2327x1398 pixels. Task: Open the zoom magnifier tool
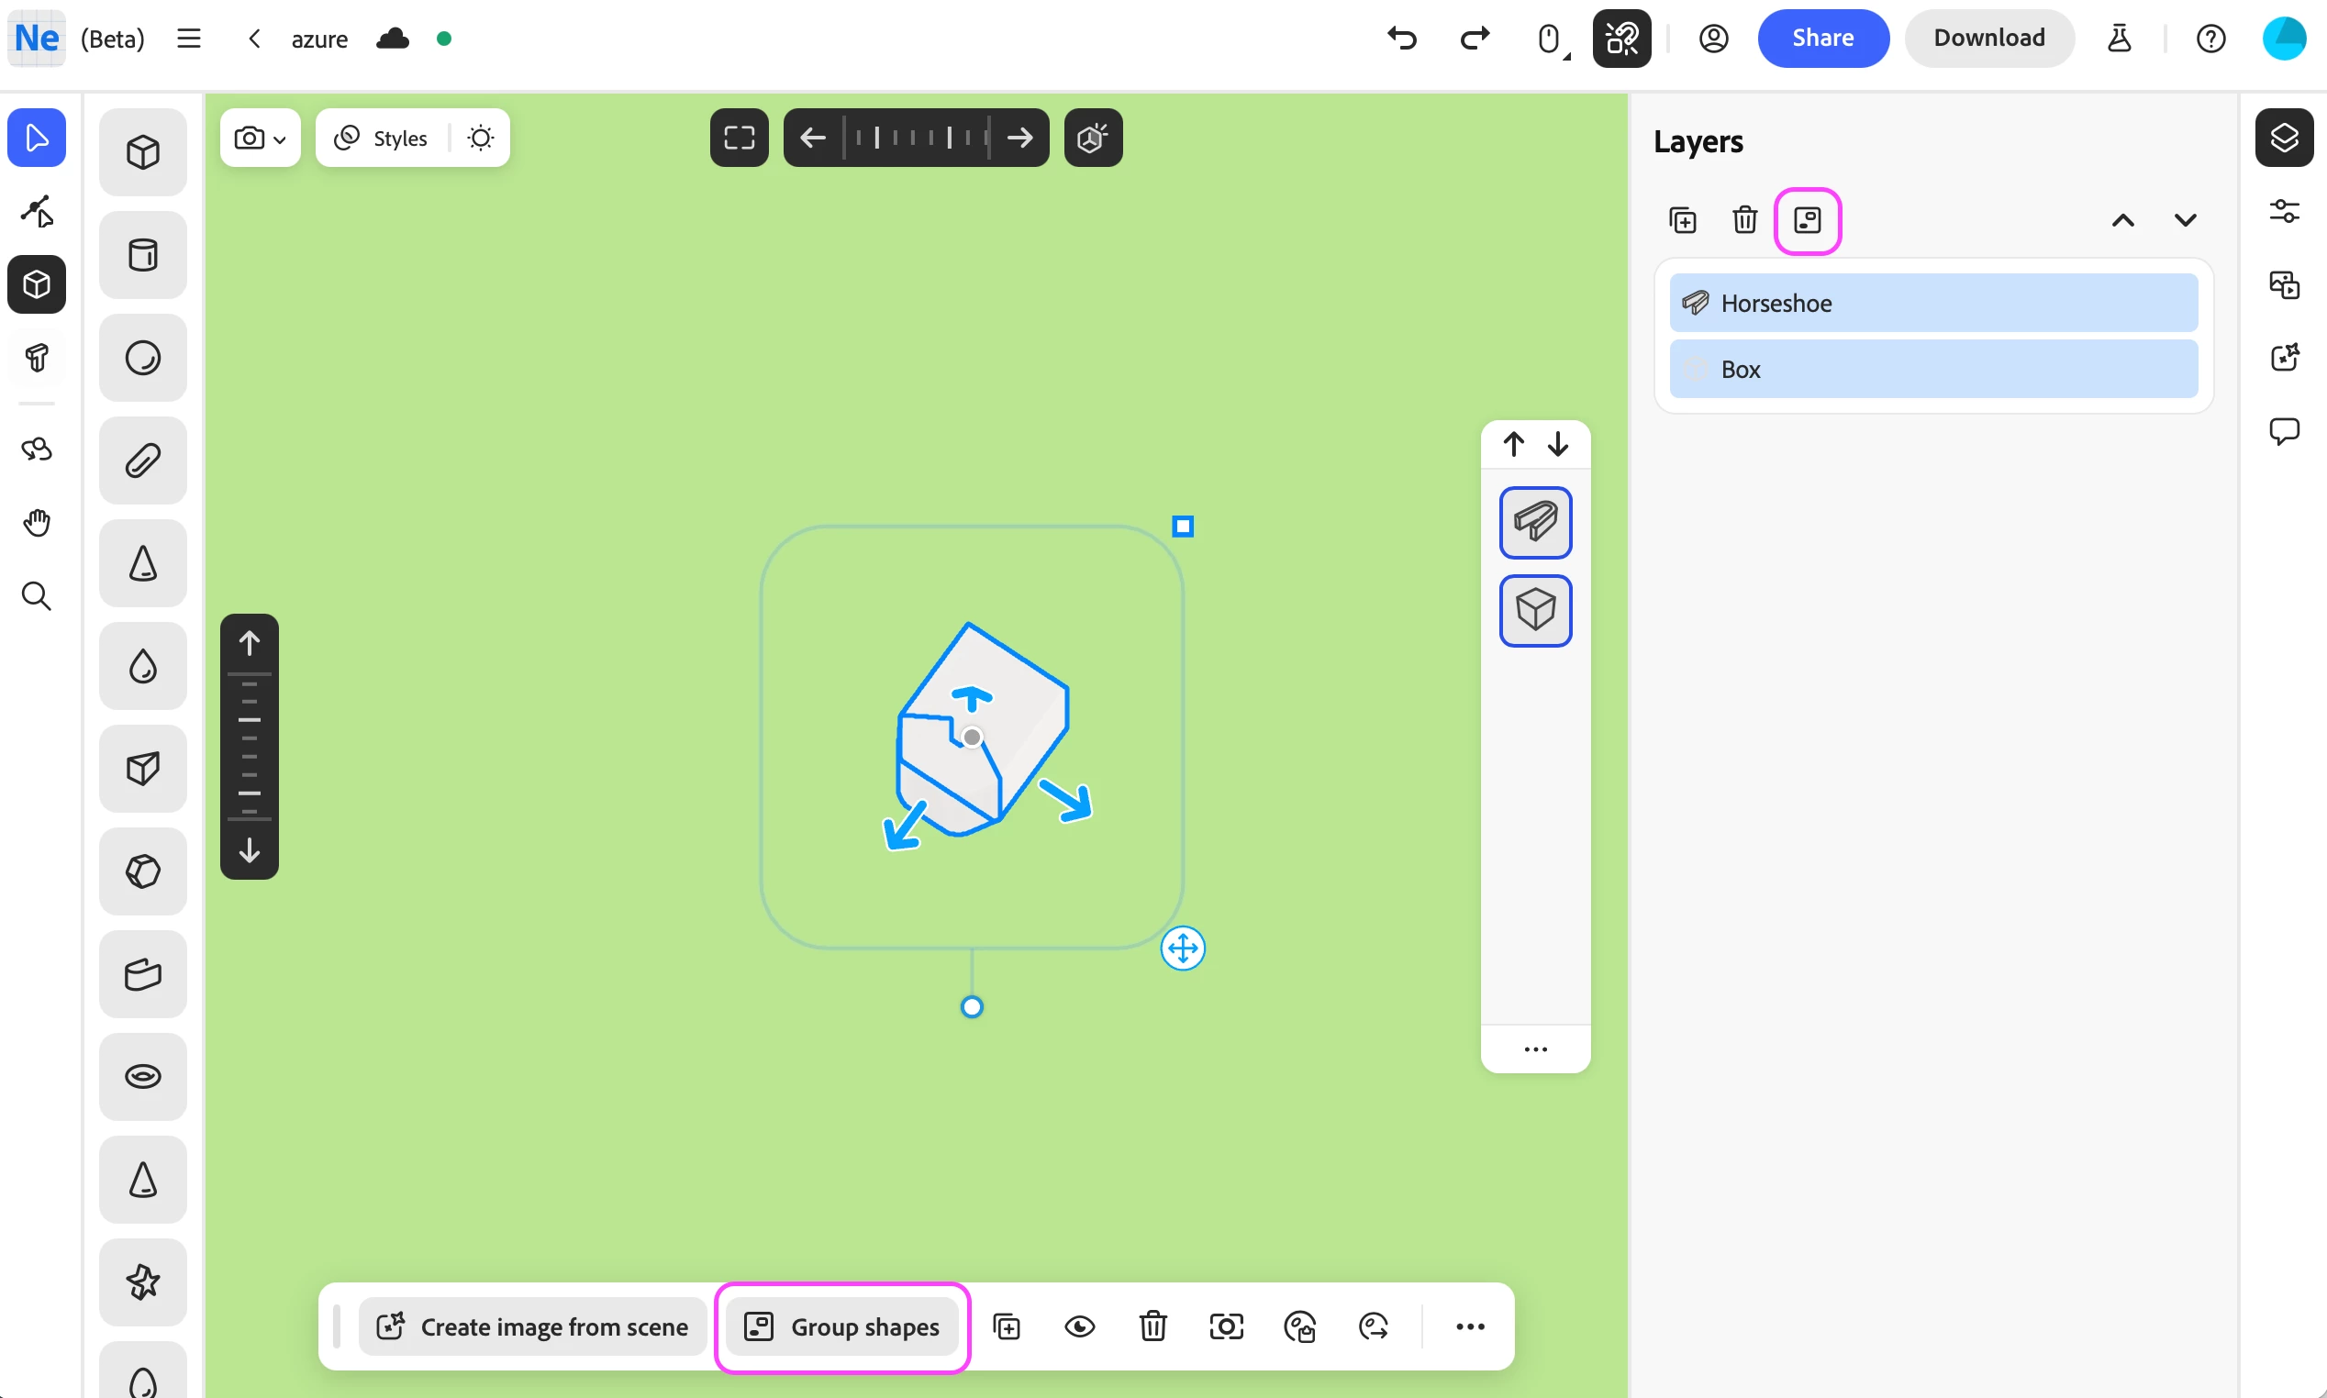pyautogui.click(x=37, y=596)
